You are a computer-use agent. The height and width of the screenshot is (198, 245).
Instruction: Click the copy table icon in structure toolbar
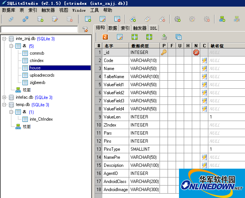point(179,37)
